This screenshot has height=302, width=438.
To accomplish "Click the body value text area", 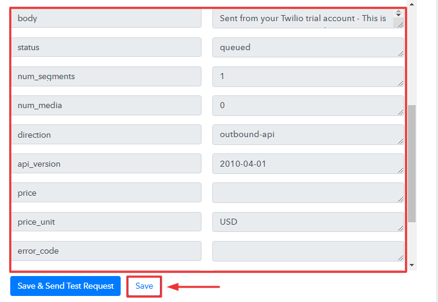I will coord(303,19).
